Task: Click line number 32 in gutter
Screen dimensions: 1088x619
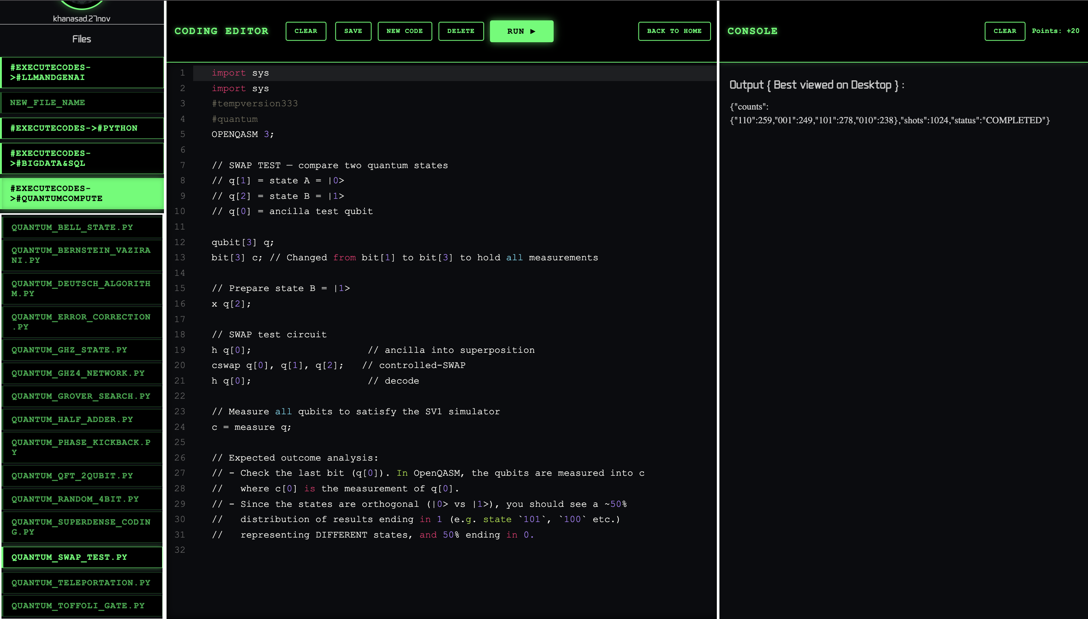Action: 180,550
